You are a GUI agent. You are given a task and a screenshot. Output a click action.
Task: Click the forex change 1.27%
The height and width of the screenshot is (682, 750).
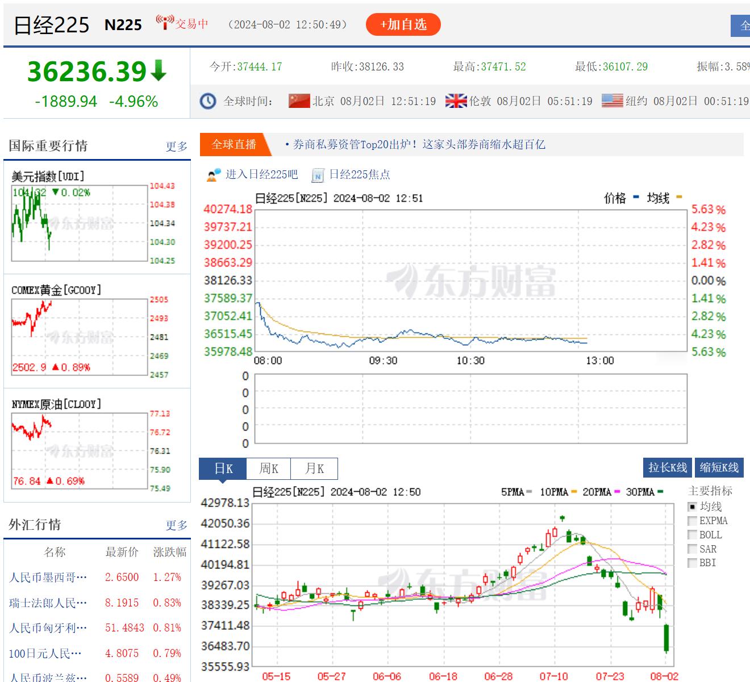[167, 578]
